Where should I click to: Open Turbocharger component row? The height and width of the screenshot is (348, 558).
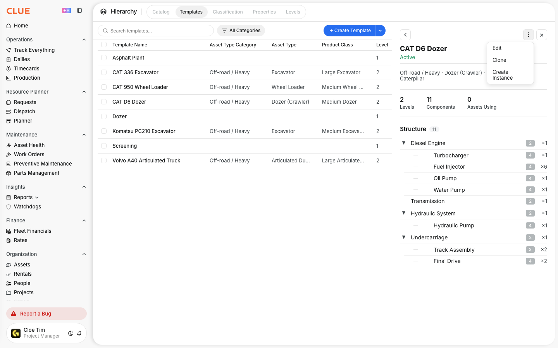click(x=475, y=155)
